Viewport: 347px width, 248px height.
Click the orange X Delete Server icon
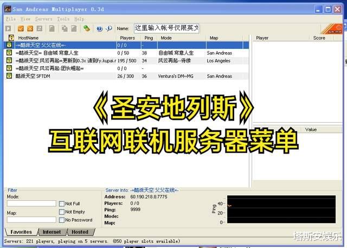(30, 29)
